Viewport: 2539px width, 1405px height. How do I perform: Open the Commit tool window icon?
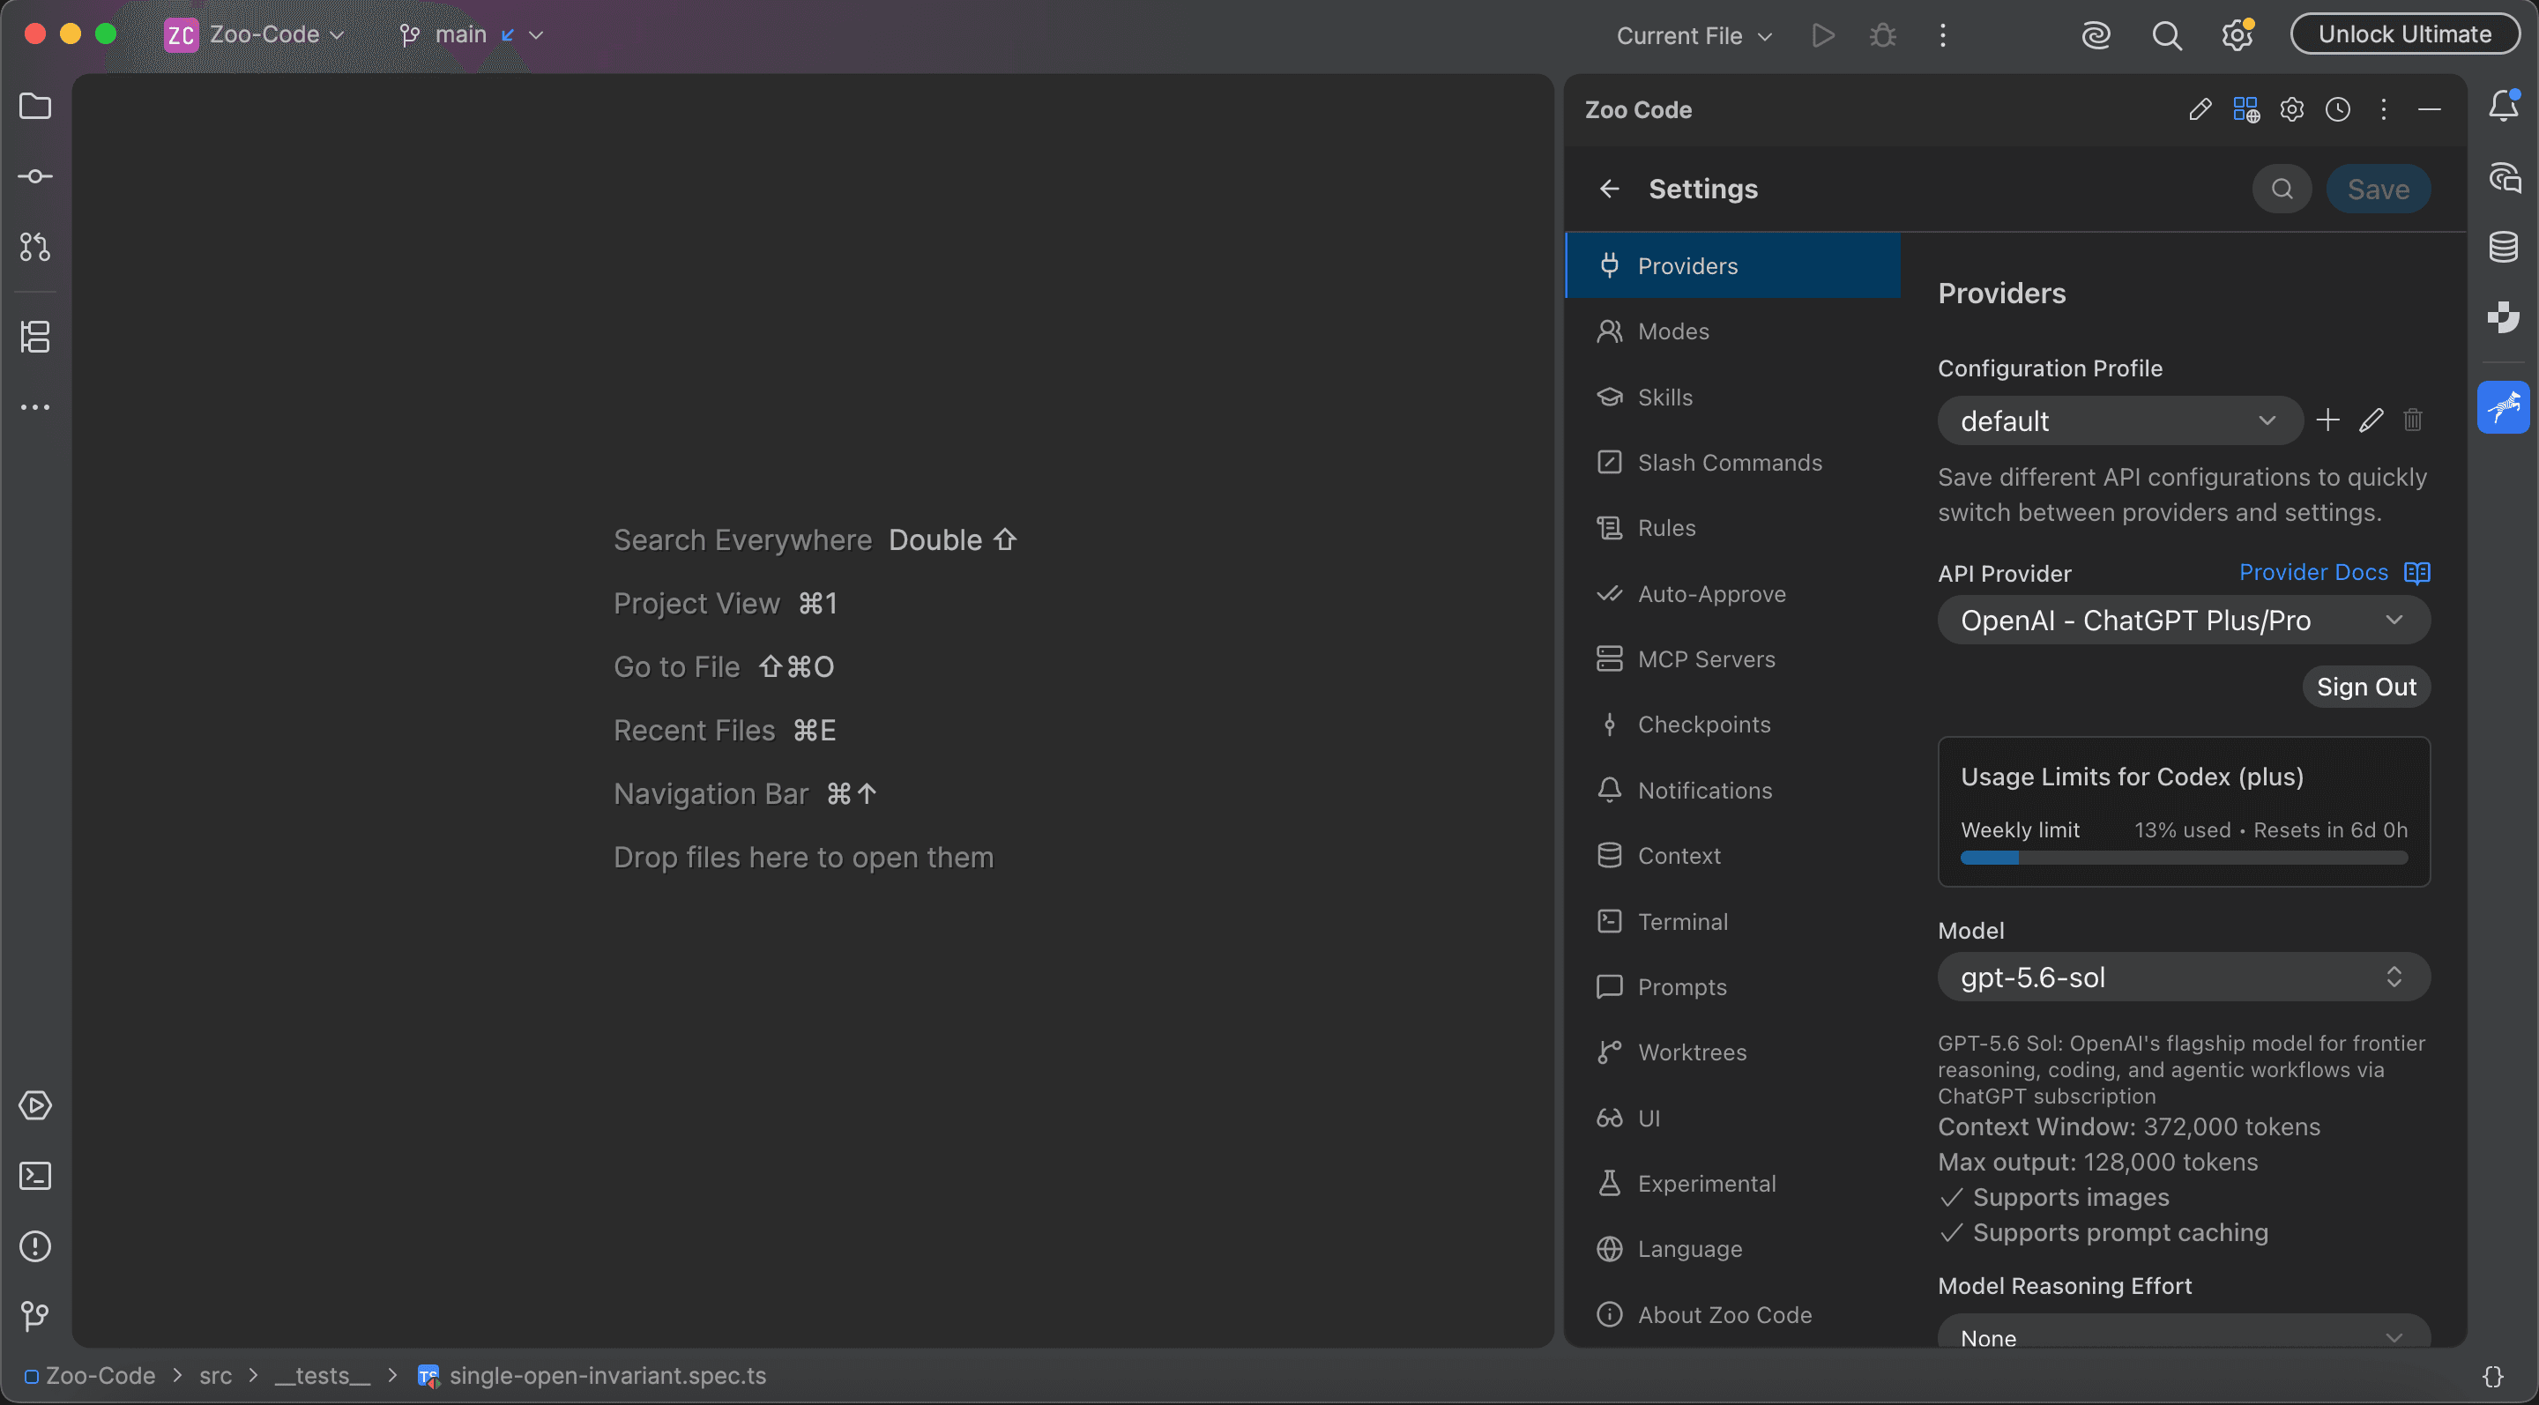(35, 176)
